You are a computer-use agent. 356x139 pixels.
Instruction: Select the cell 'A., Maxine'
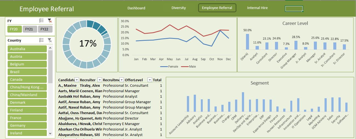coord(68,85)
